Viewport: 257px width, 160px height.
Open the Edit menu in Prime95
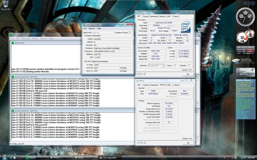18,38
